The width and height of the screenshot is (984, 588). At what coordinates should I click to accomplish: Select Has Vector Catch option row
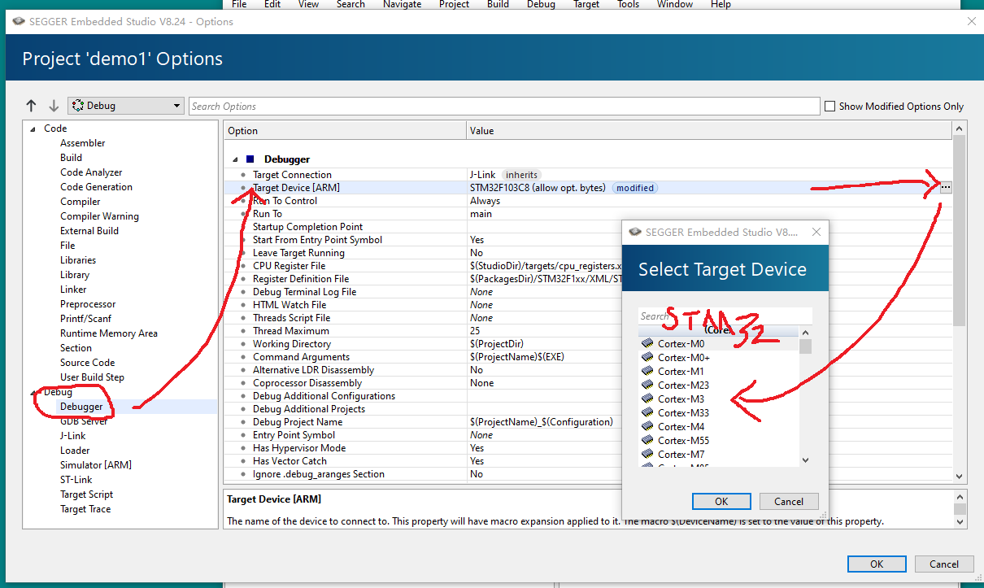click(588, 461)
